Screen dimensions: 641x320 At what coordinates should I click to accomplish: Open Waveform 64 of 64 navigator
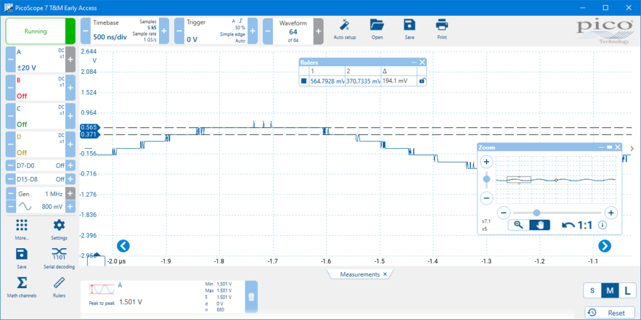[293, 31]
